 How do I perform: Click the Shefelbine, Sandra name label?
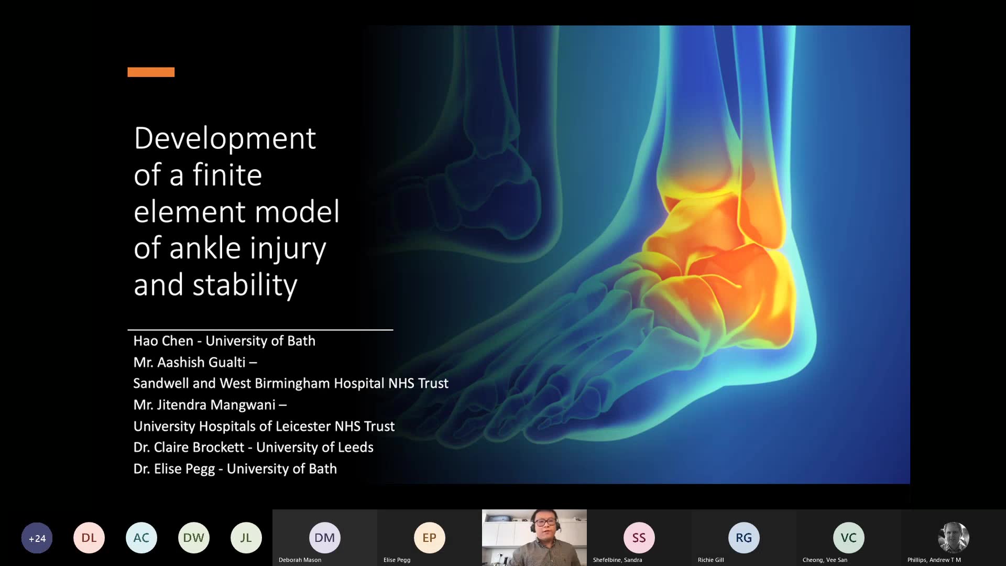click(x=617, y=560)
